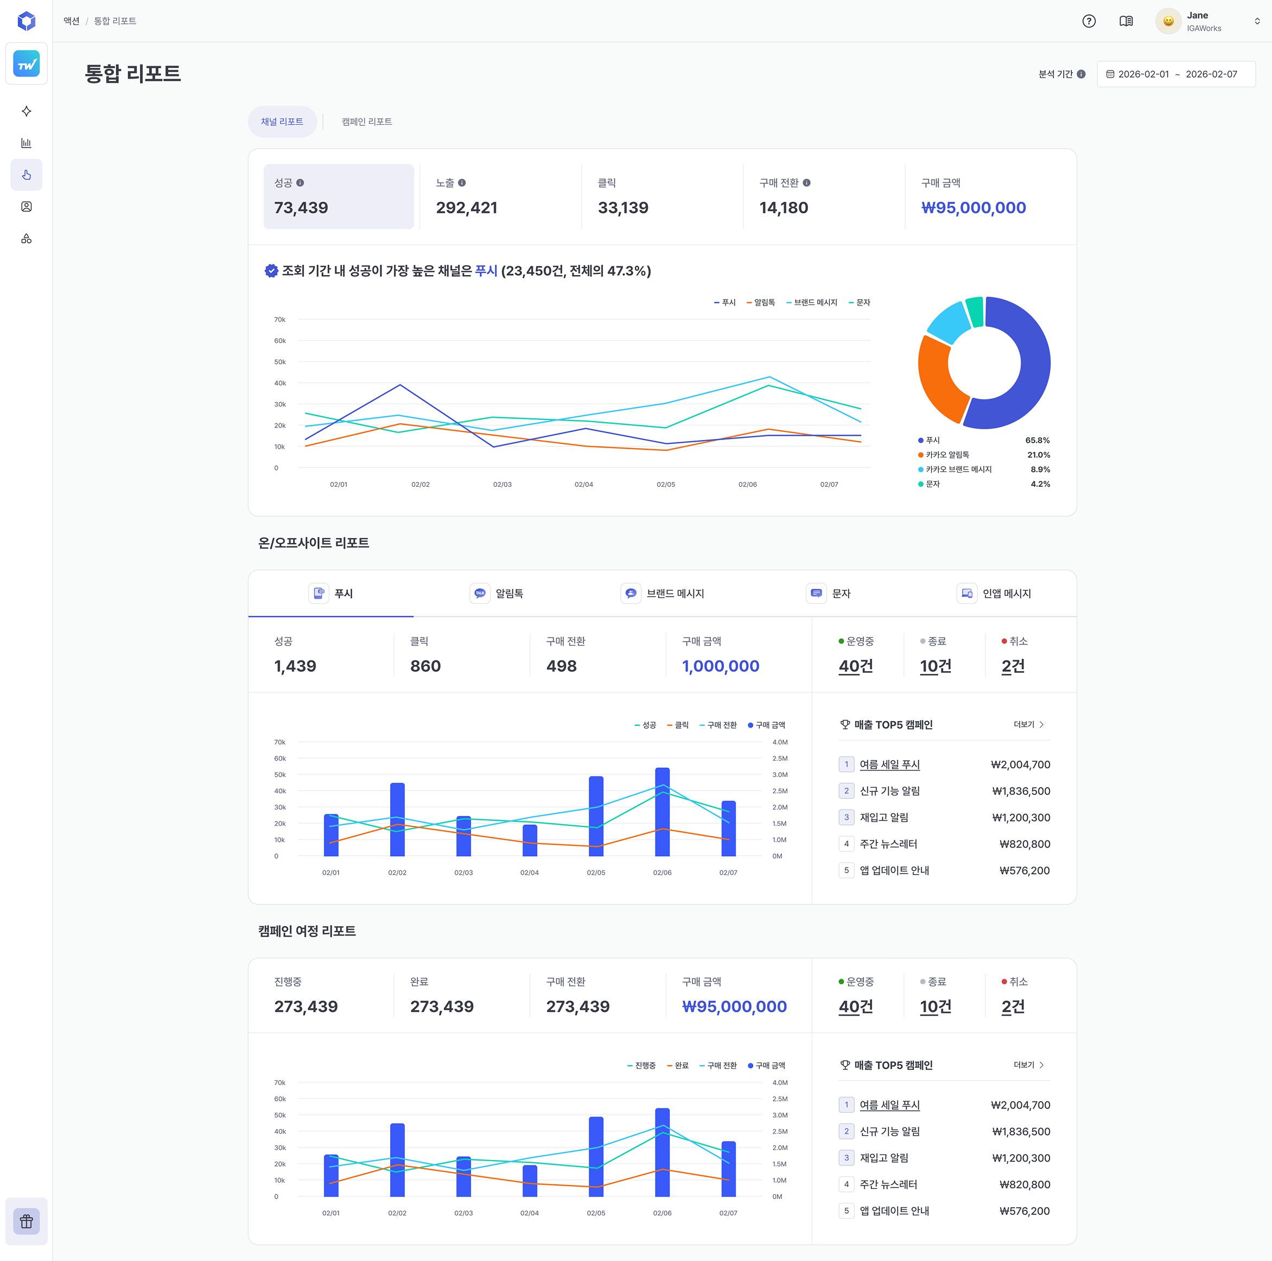
Task: Click the TW workspace logo
Action: pos(27,63)
